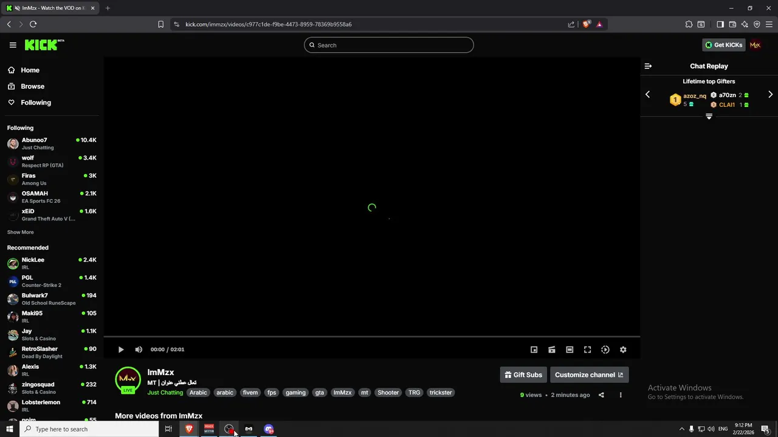Open Brave Rewards triangle icon
The image size is (778, 437).
tap(599, 24)
